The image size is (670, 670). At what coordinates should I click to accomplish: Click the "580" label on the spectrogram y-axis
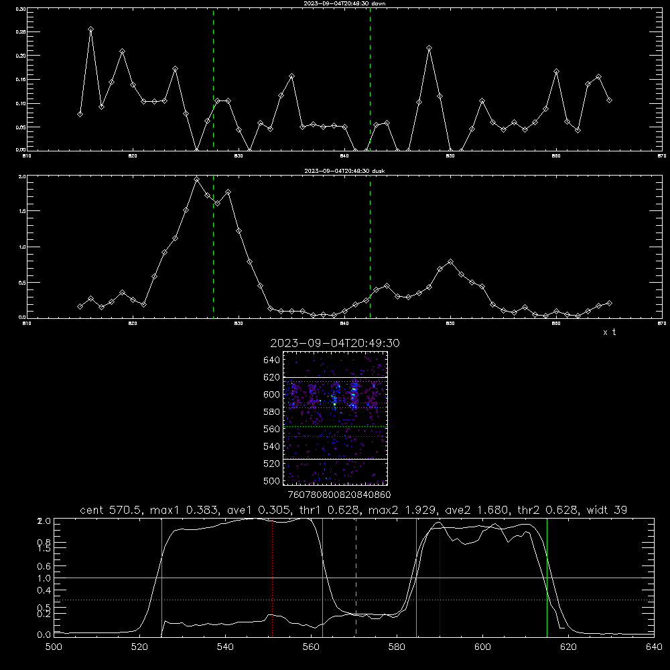tap(272, 412)
